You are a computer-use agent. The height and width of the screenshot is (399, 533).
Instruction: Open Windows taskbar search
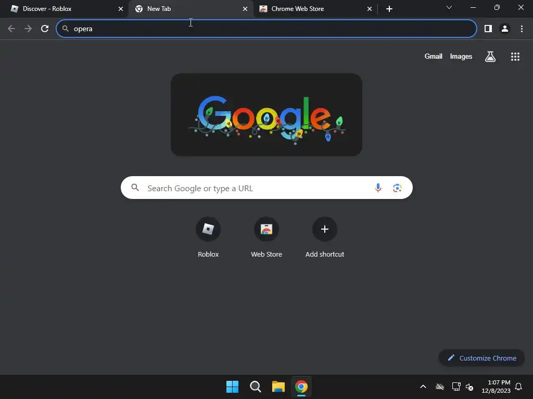tap(255, 387)
